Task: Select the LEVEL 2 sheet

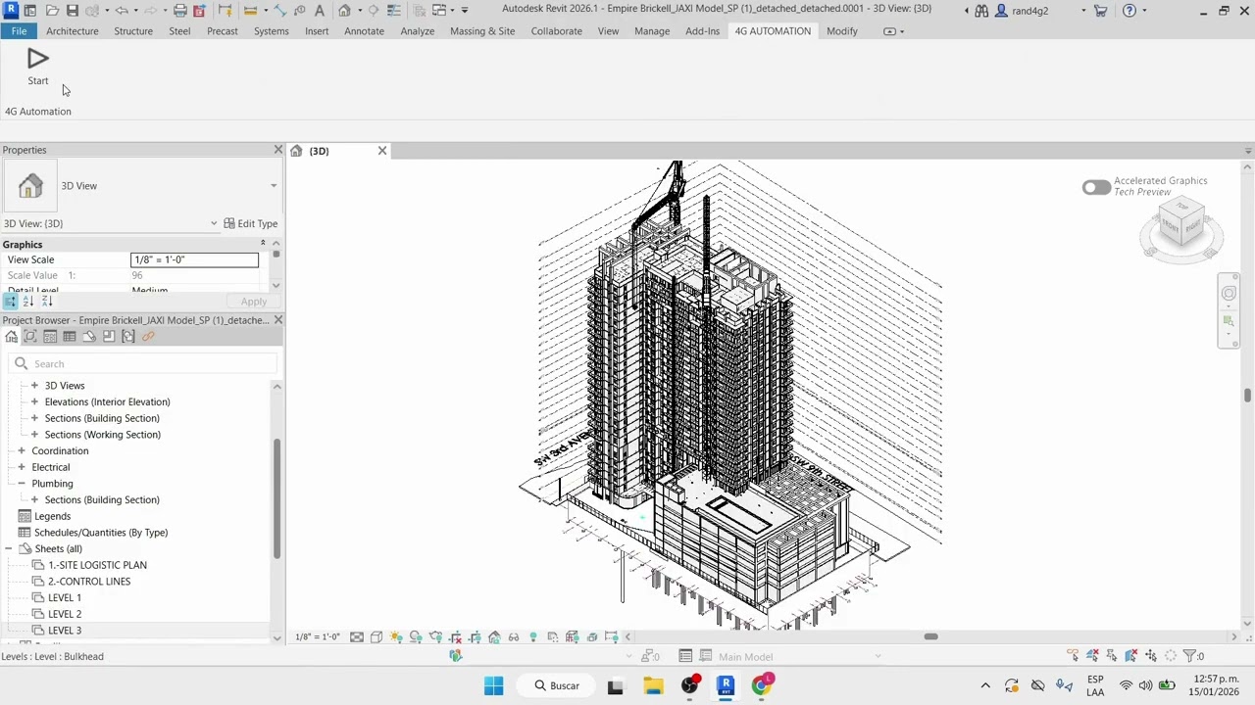Action: click(65, 614)
